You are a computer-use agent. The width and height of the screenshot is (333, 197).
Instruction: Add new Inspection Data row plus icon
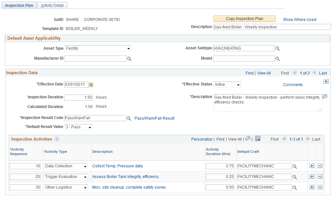coord(326,81)
